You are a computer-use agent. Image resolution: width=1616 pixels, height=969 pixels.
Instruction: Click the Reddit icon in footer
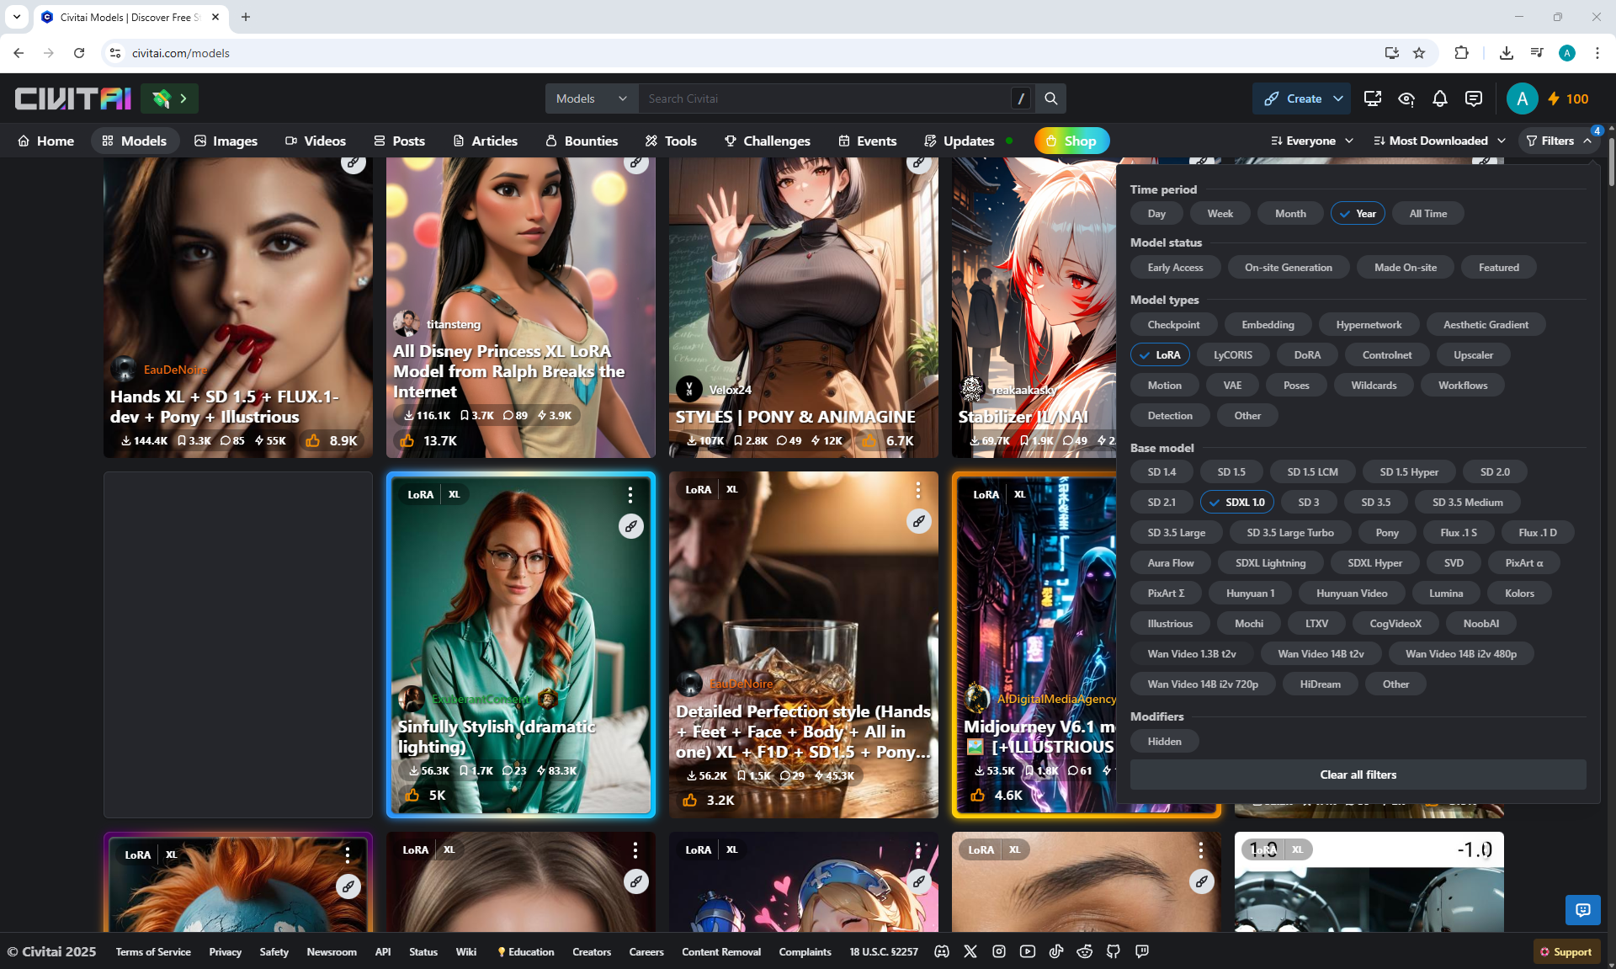pos(1085,951)
